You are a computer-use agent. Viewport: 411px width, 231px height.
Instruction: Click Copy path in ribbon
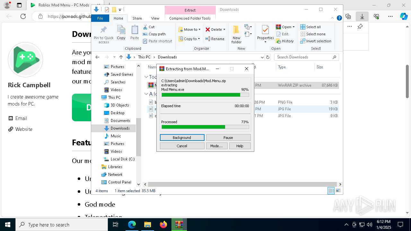point(154,34)
